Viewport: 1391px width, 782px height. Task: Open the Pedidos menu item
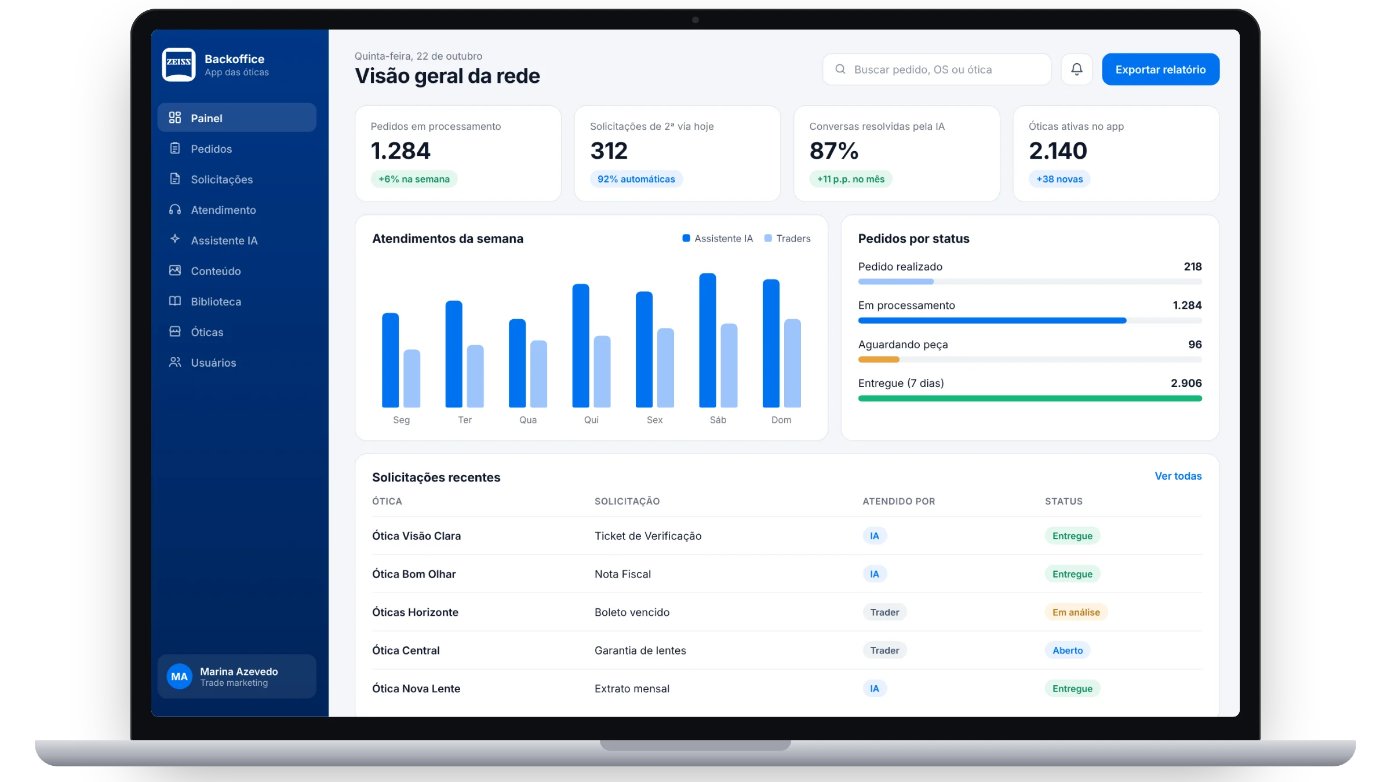(236, 148)
